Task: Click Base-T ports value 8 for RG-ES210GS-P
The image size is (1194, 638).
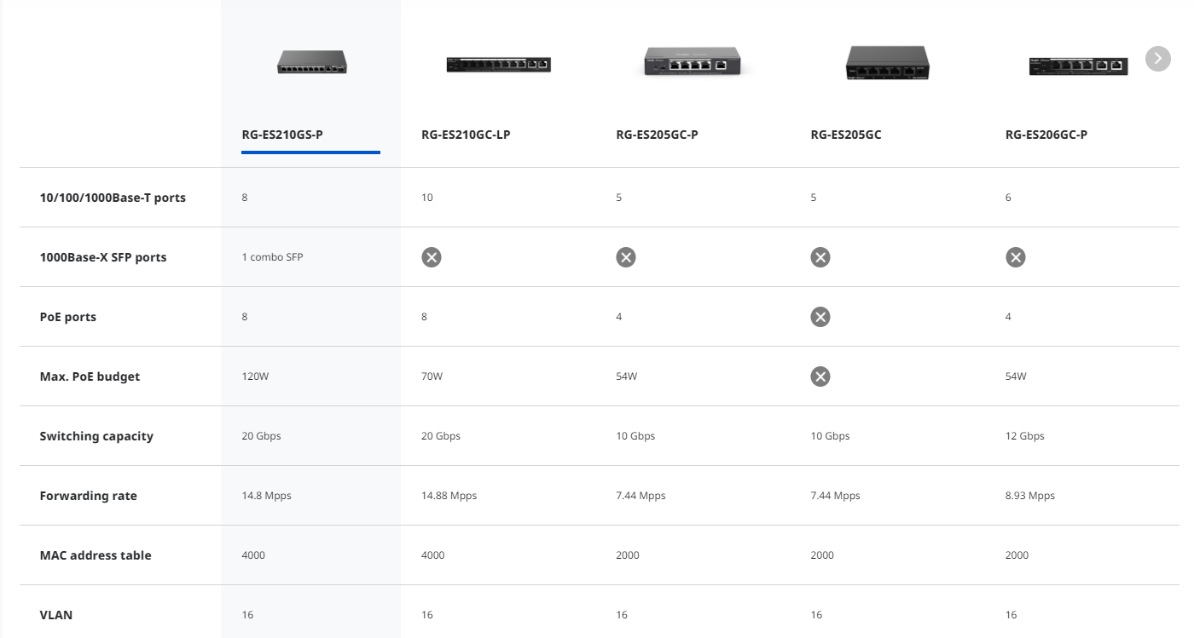Action: point(245,198)
